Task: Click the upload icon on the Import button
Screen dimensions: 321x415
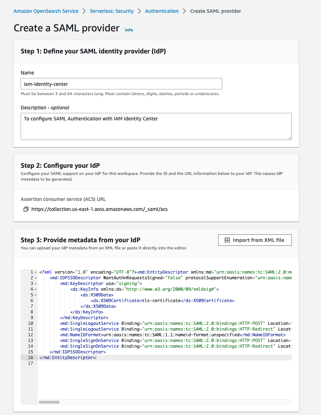Action: pos(227,240)
